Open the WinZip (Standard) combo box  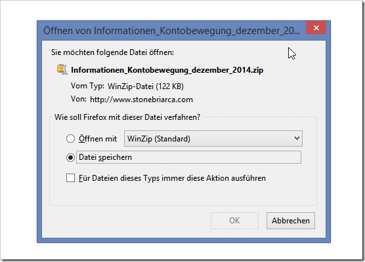pyautogui.click(x=213, y=139)
